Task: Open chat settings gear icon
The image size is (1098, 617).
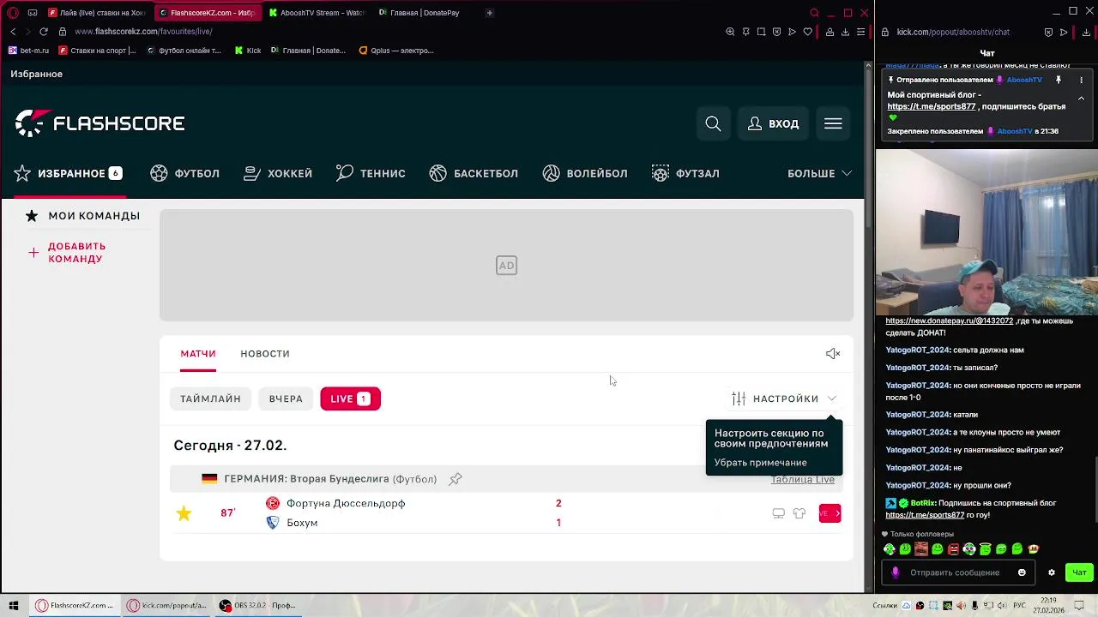Action: point(1052,572)
